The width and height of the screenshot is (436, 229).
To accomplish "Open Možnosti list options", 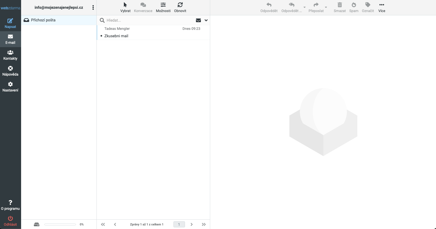I will [x=163, y=8].
